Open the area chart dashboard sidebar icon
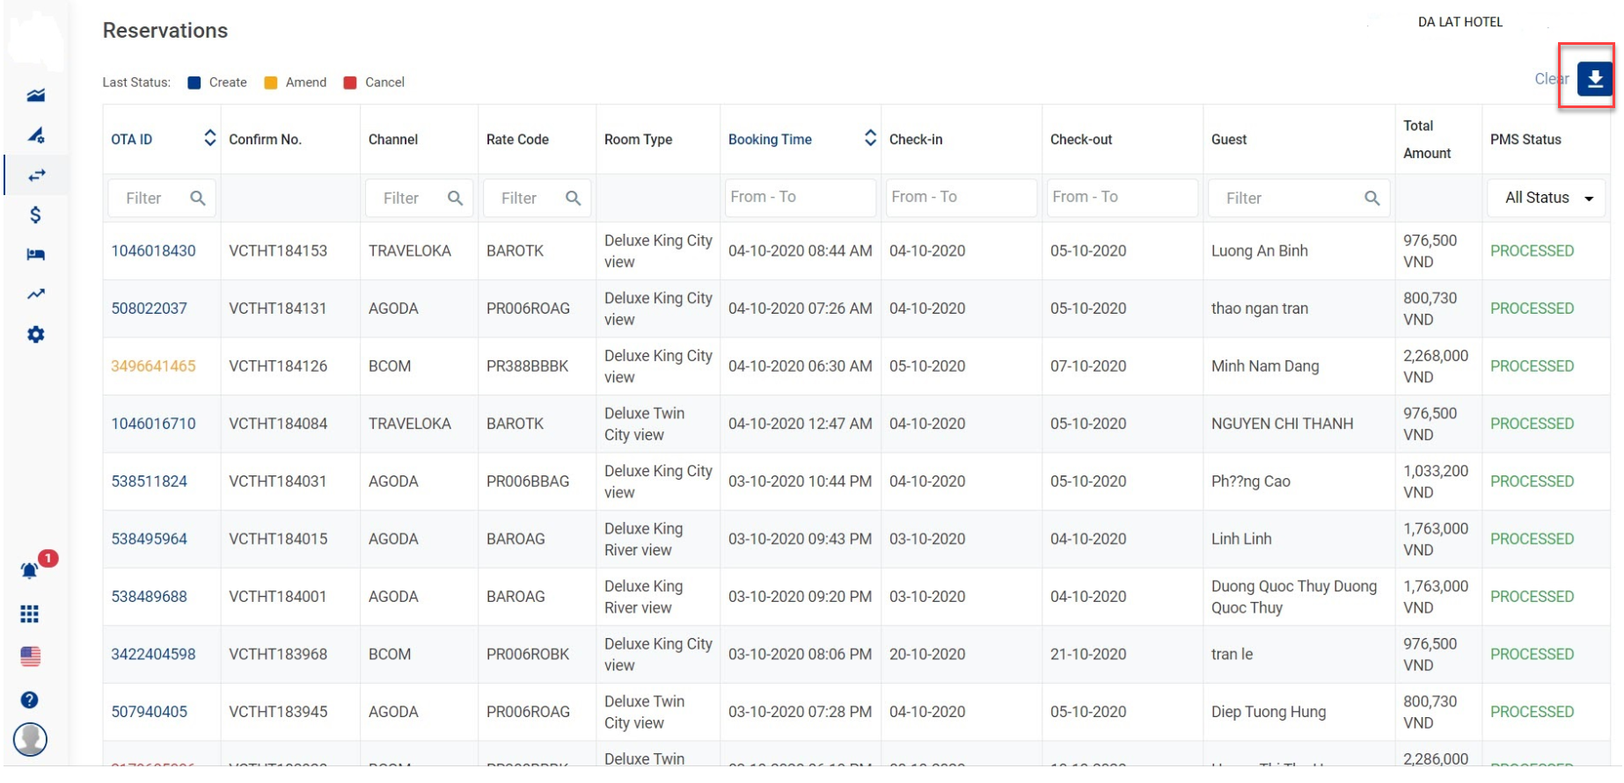Image resolution: width=1624 pixels, height=783 pixels. click(36, 95)
